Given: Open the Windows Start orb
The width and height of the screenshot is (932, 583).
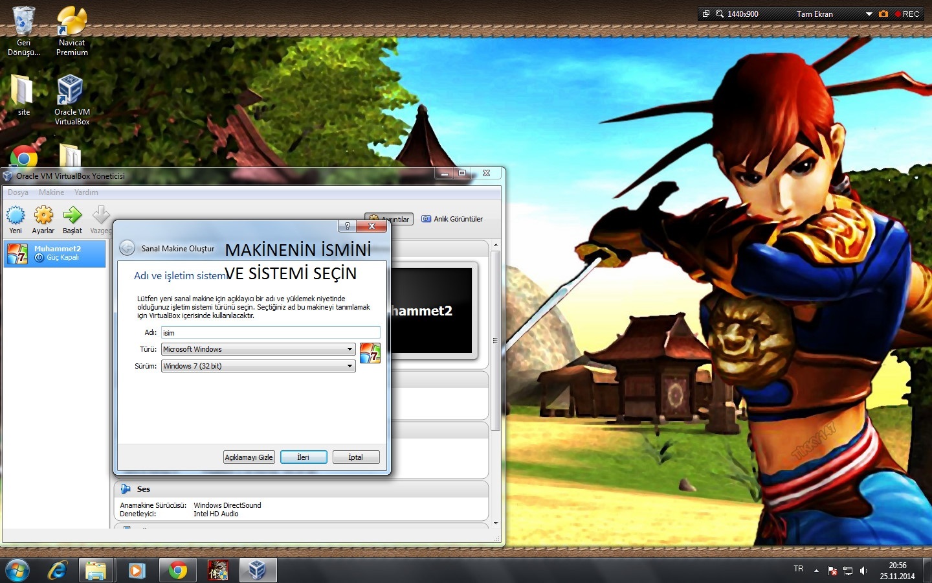Looking at the screenshot, I should (17, 571).
